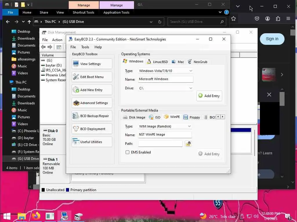This screenshot has height=222, width=297.
Task: Open View Settings in EasyBCD Toolbox
Action: coord(92,64)
